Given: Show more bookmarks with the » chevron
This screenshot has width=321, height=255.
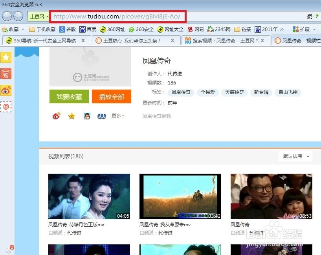Looking at the screenshot, I should click(282, 29).
